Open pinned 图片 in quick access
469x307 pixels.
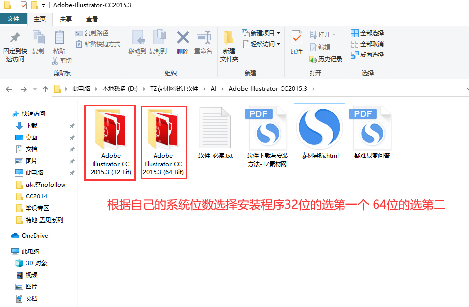pyautogui.click(x=26, y=161)
